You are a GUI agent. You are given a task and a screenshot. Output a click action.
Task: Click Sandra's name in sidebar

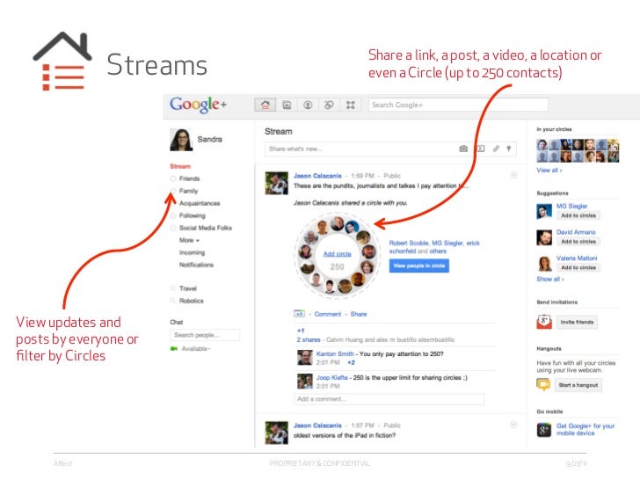[210, 139]
